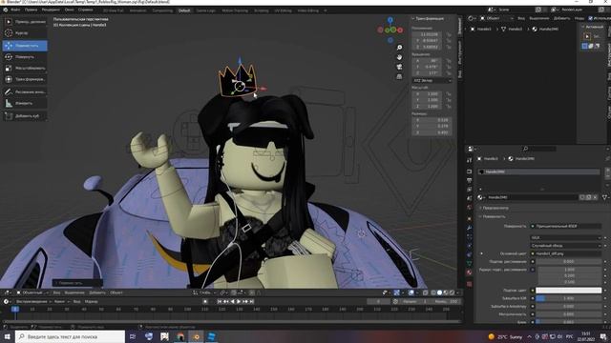Image resolution: width=611 pixels, height=343 pixels.
Task: Switch to rendered viewport shading
Action: (x=452, y=293)
